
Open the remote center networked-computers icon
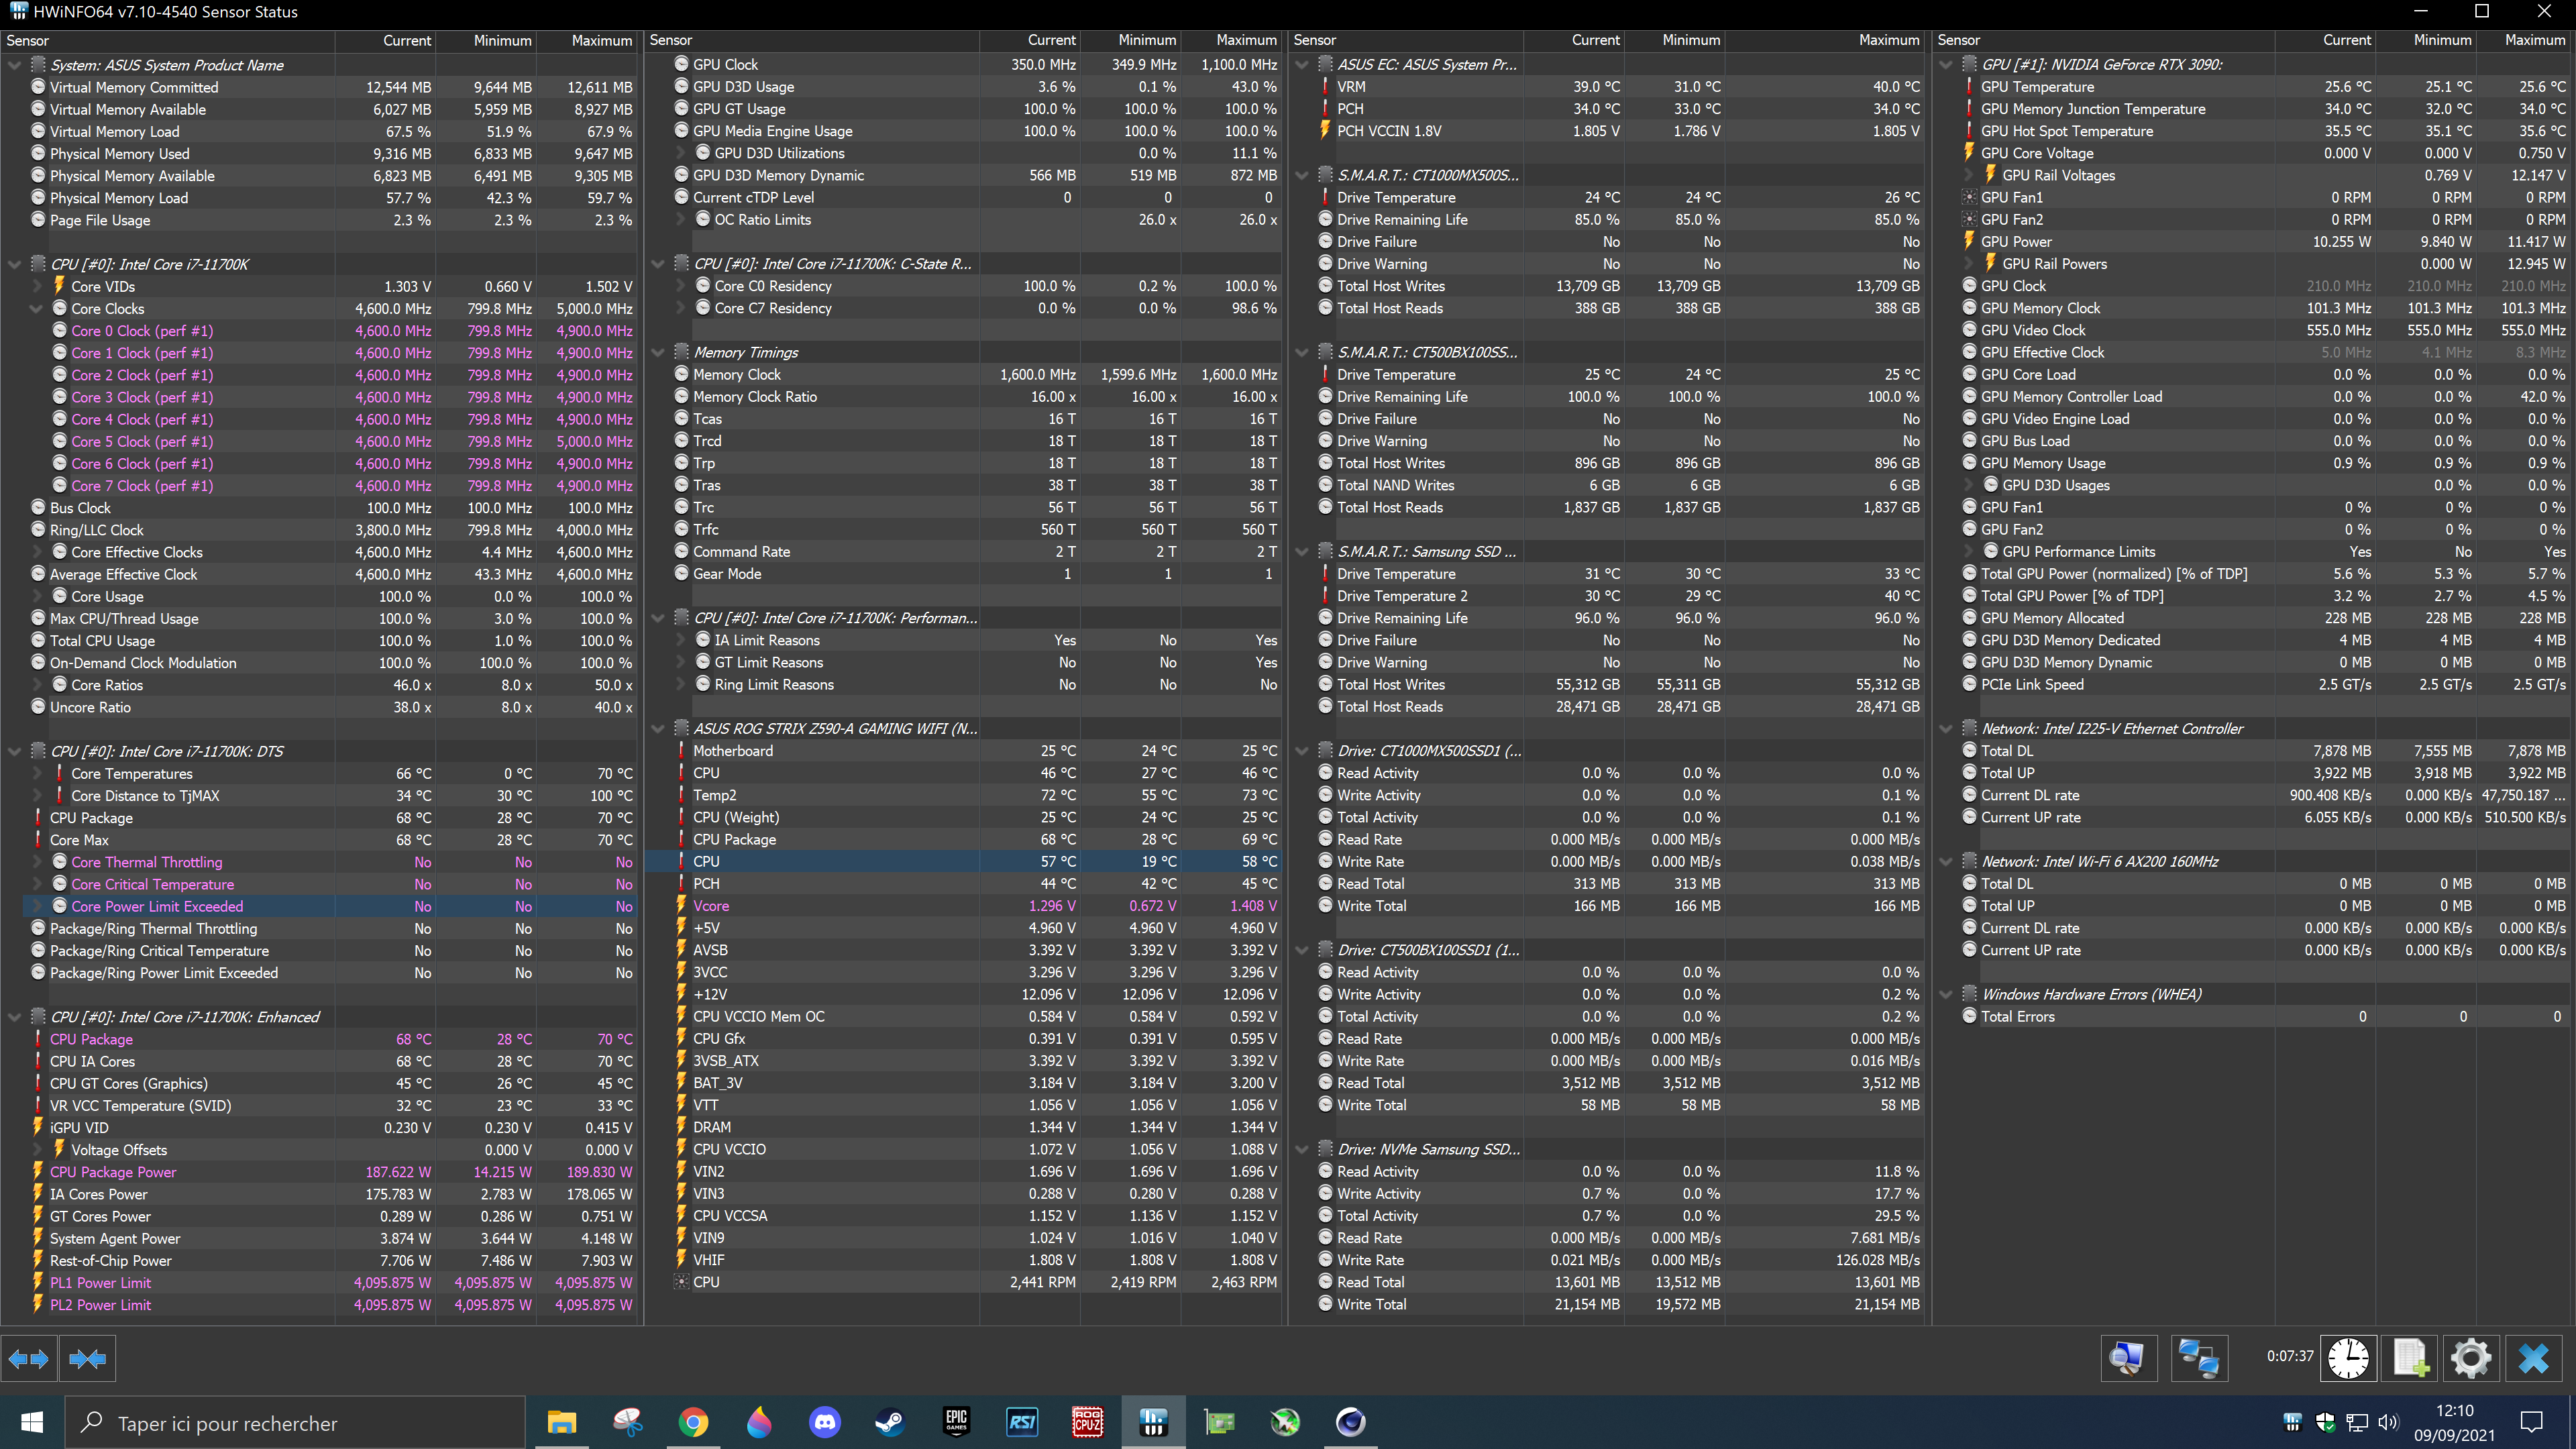pos(2198,1358)
